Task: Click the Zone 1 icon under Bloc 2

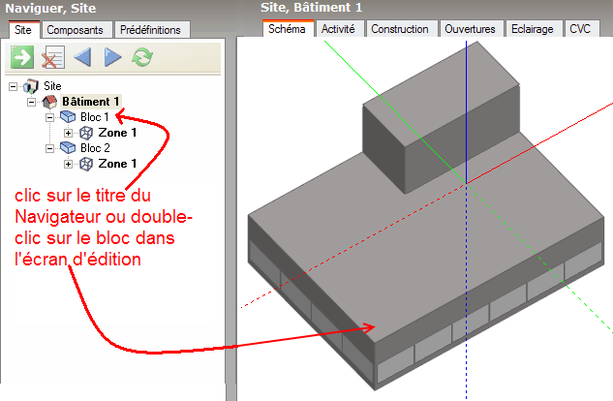Action: pyautogui.click(x=86, y=164)
